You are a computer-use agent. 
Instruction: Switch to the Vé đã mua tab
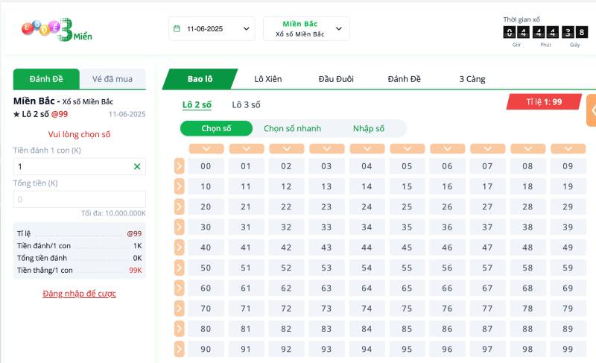pos(112,79)
